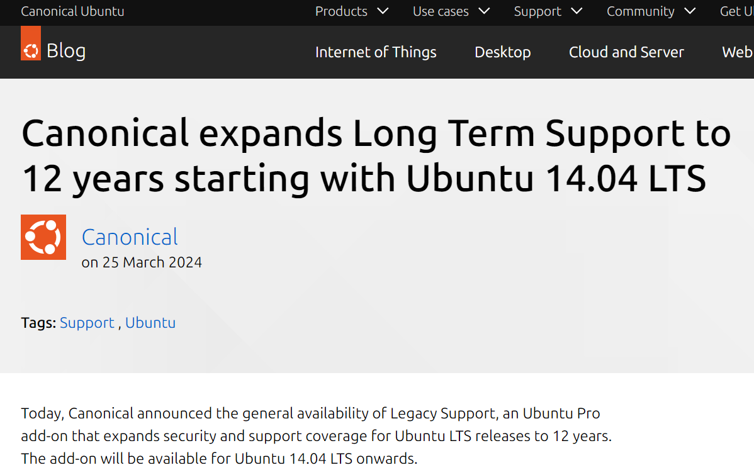Expand the Support menu chevron
This screenshot has width=754, height=470.
coord(577,11)
